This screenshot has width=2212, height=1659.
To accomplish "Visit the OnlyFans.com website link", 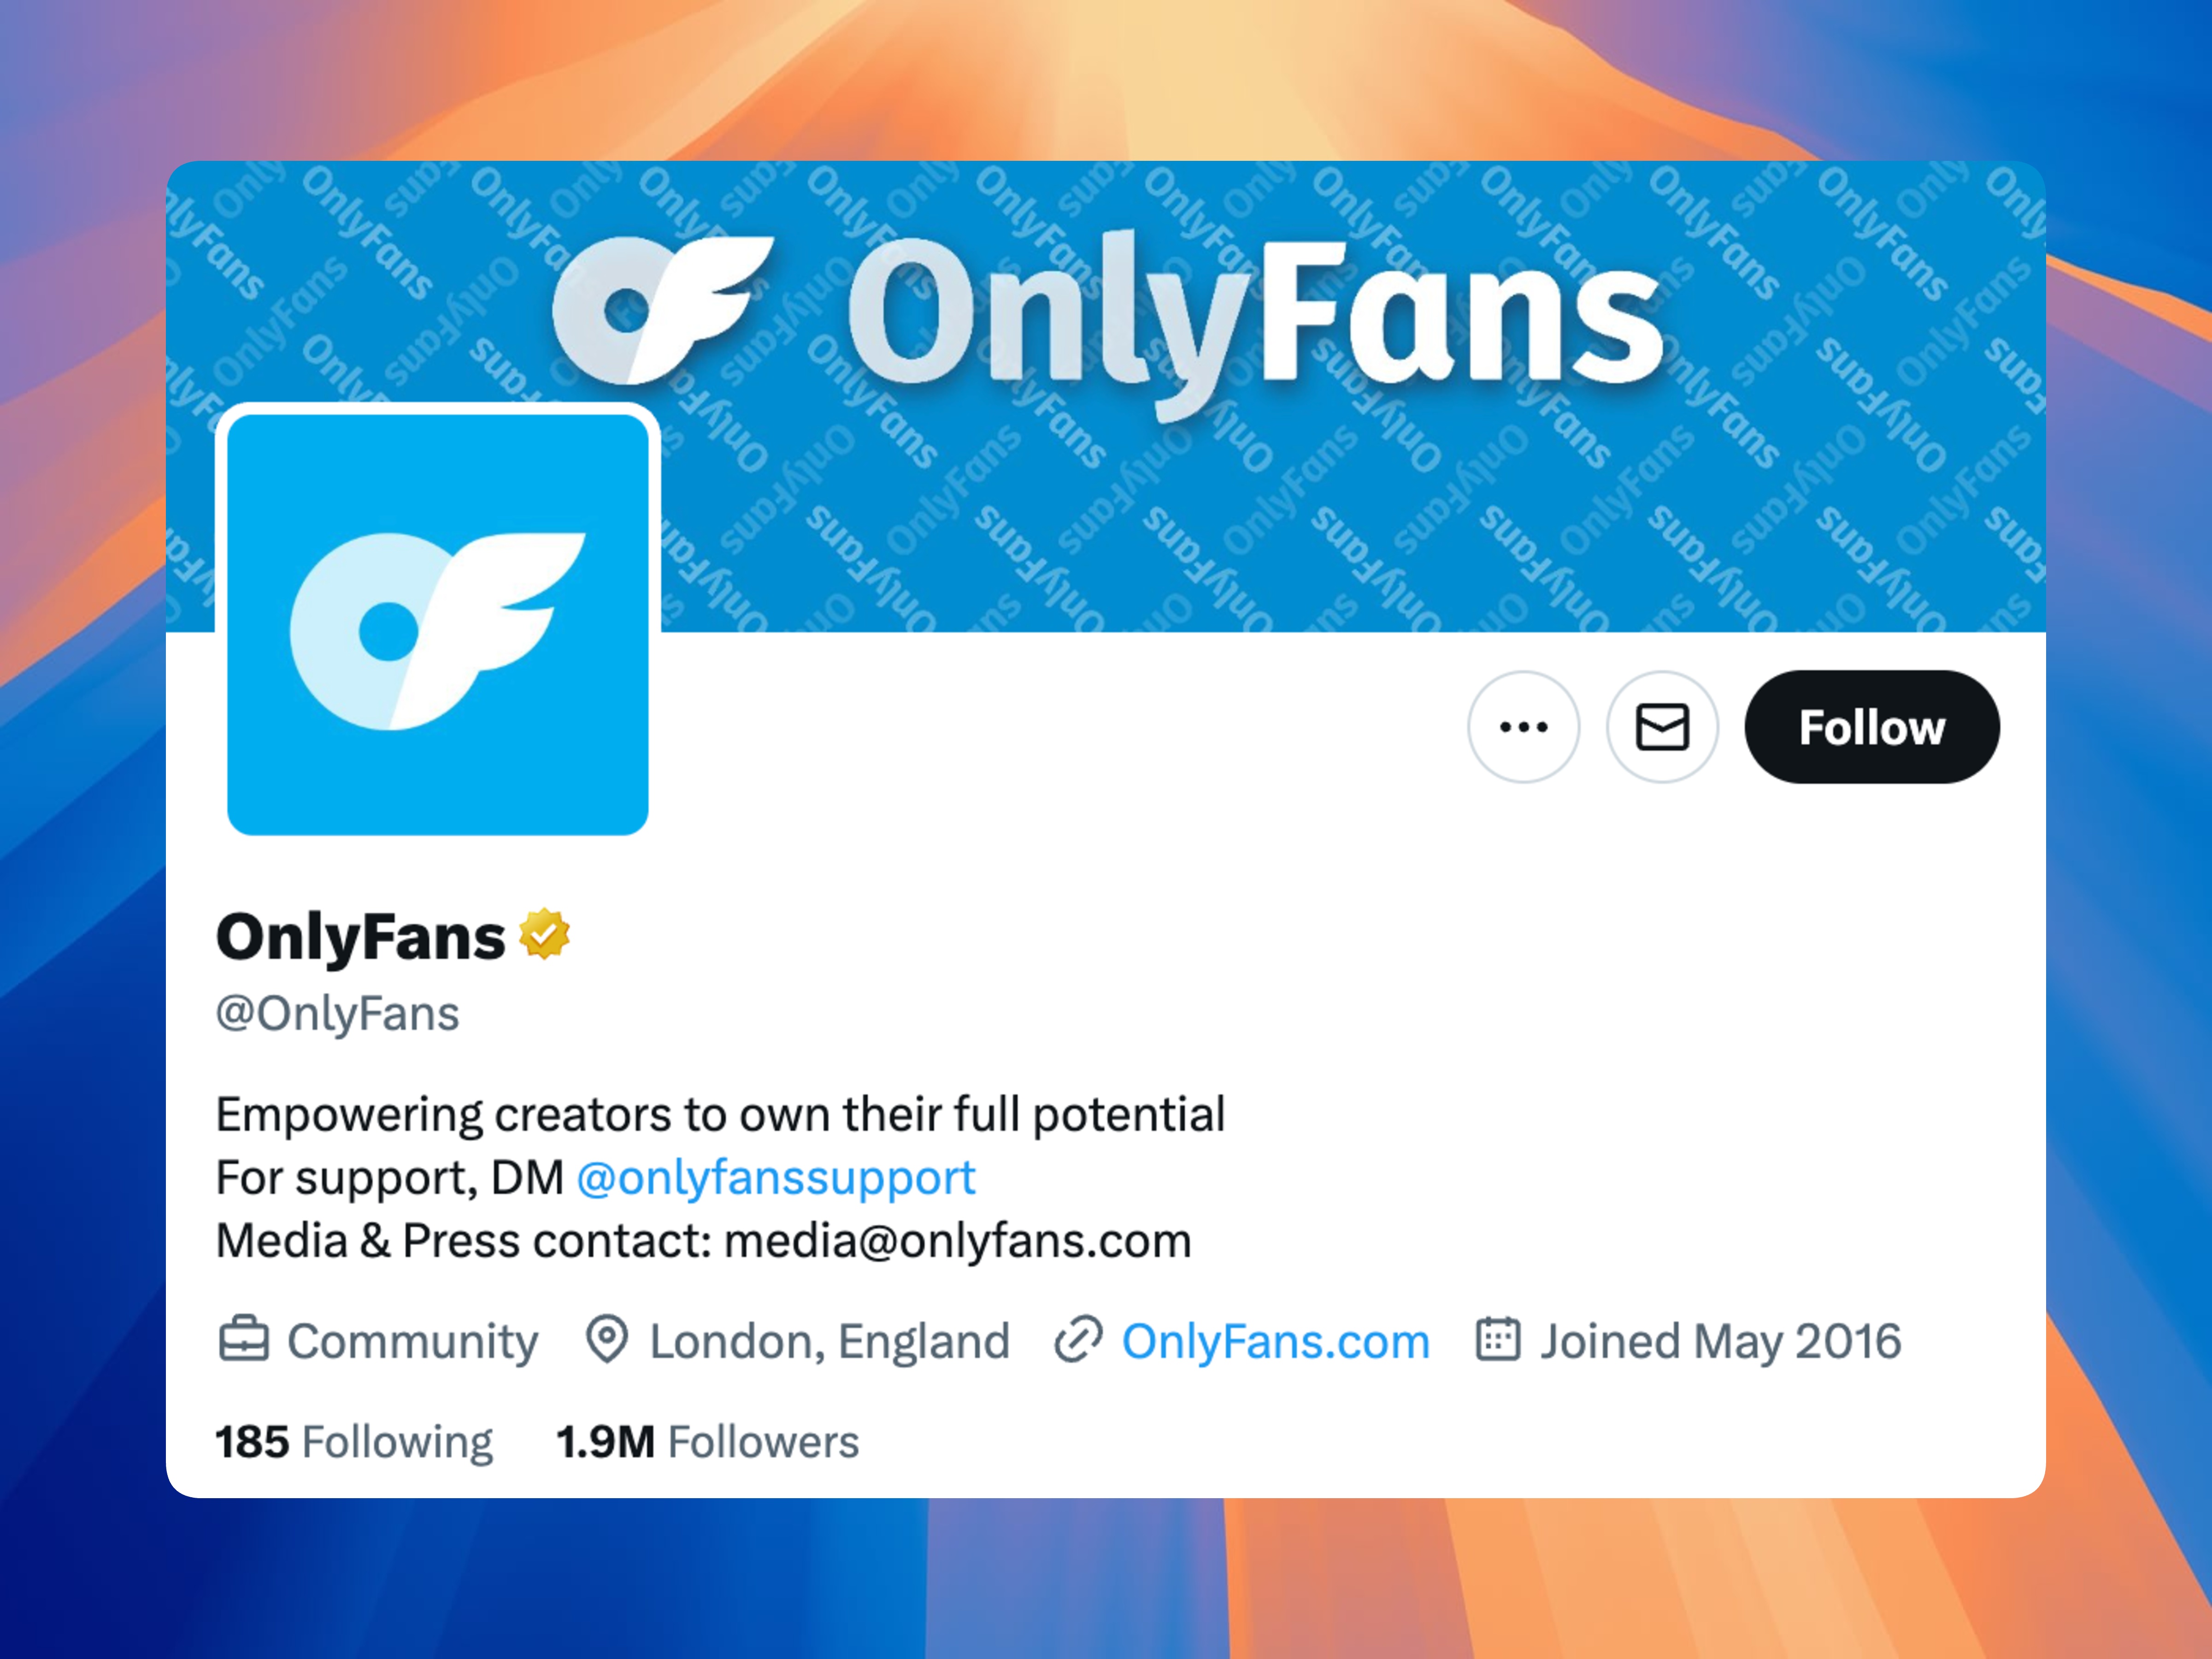I will (x=1275, y=1342).
